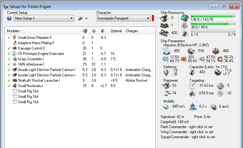
Task: Click the Squad Commander setting text
Action: point(188,137)
